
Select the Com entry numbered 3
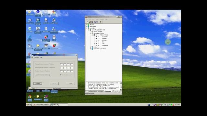pos(103,42)
